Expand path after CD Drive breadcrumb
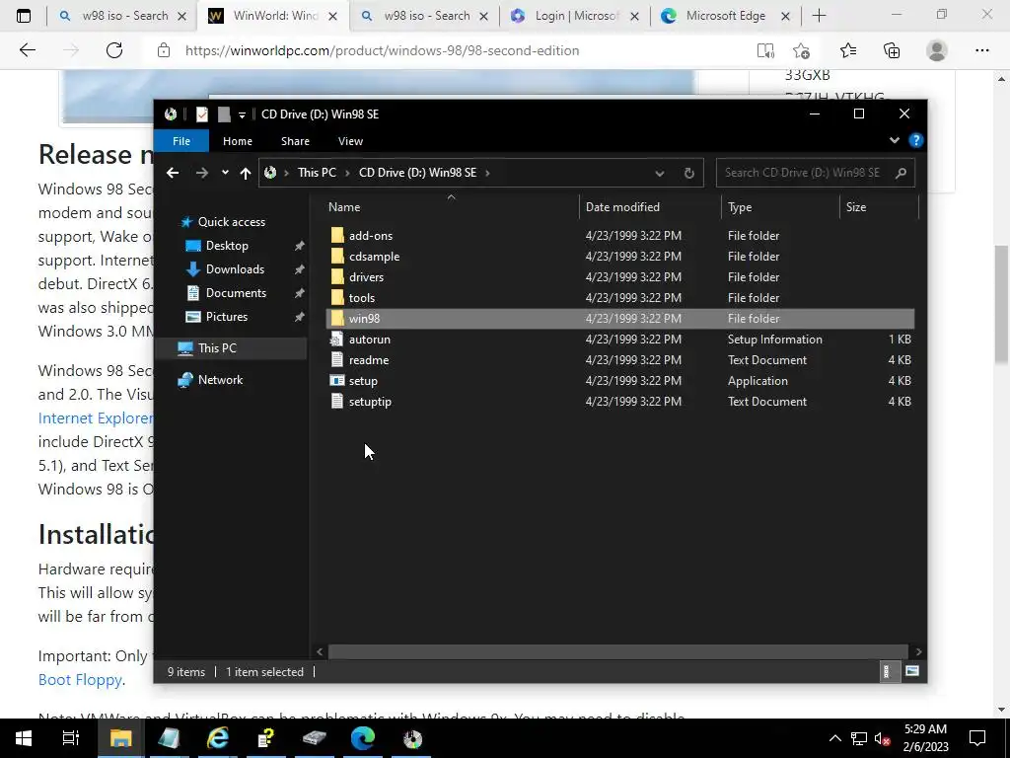This screenshot has width=1010, height=758. tap(487, 173)
